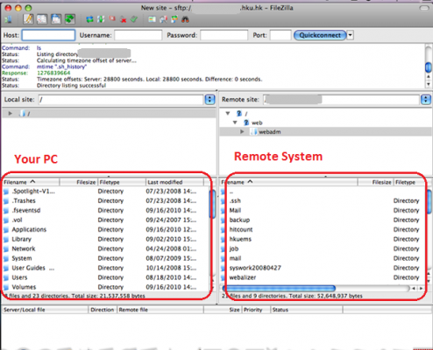Viewport: 433px width, 350px height.
Task: Open the Quickconnect history dropdown arrow
Action: point(350,35)
